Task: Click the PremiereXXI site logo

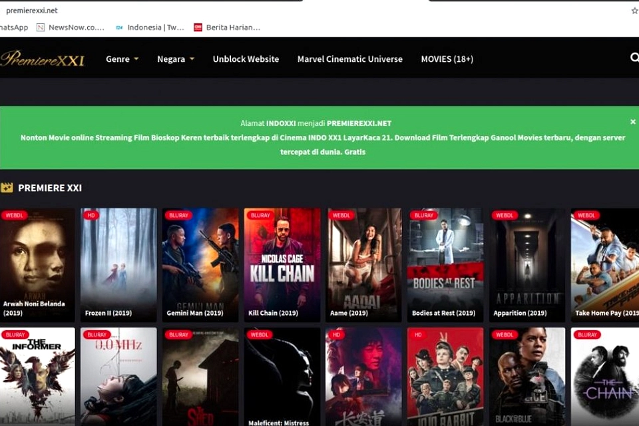Action: (x=43, y=59)
